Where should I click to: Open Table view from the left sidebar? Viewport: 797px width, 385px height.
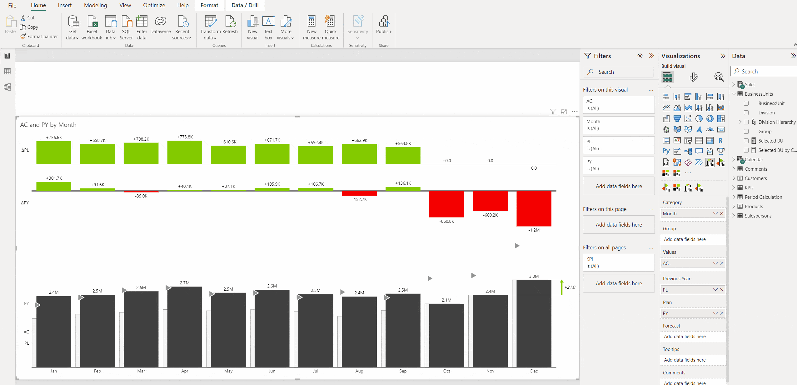coord(7,71)
